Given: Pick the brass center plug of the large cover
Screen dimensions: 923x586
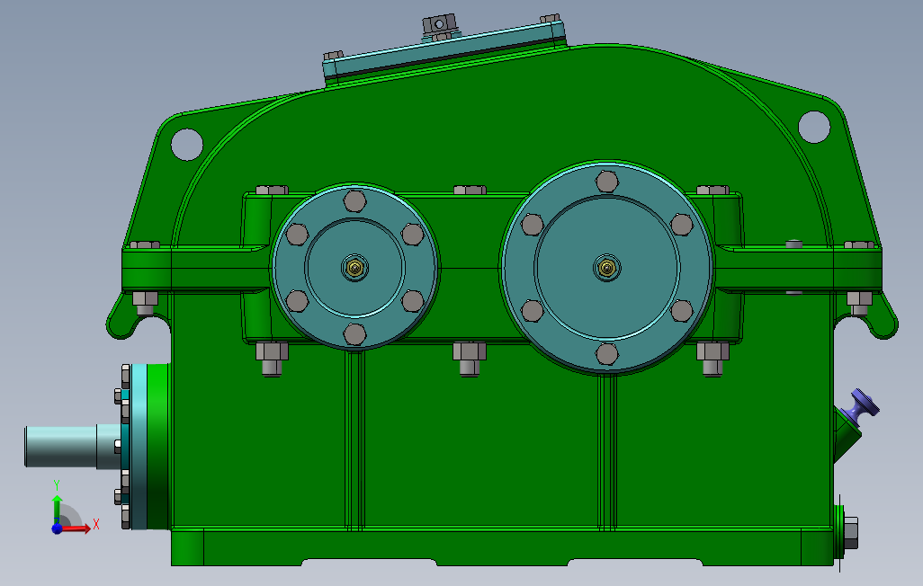Looking at the screenshot, I should [607, 269].
